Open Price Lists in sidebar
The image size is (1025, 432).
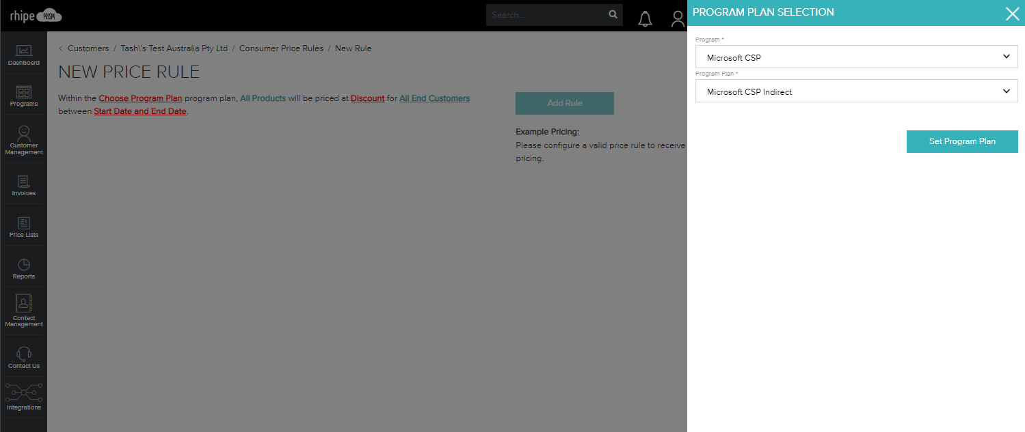24,227
